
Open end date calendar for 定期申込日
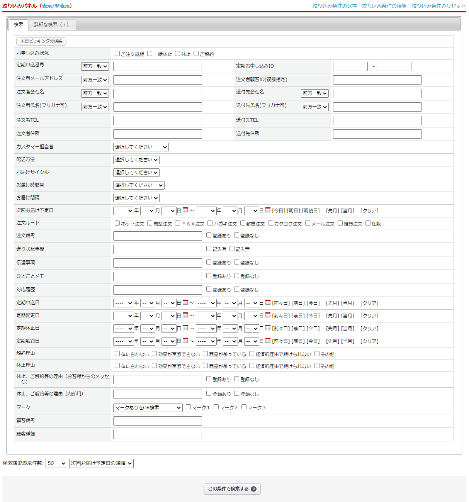pyautogui.click(x=268, y=302)
